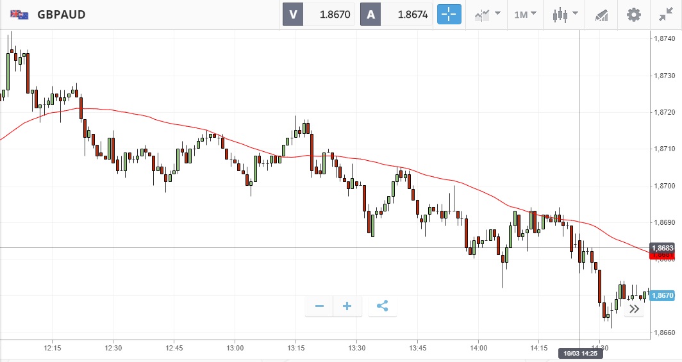
Task: Open chart settings gear
Action: tap(633, 14)
